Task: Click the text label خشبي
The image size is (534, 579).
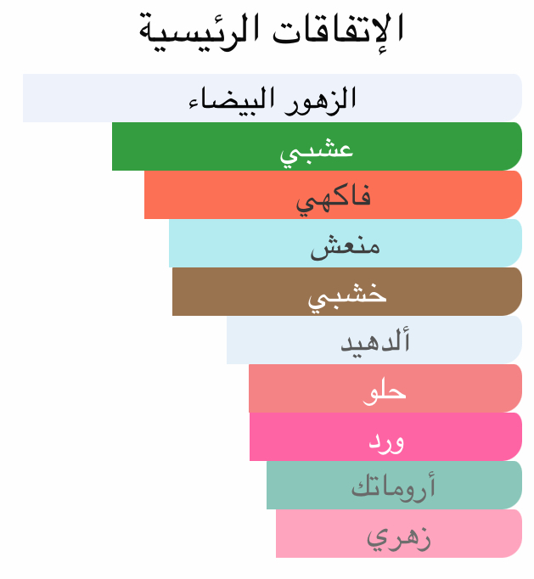Action: click(x=346, y=294)
